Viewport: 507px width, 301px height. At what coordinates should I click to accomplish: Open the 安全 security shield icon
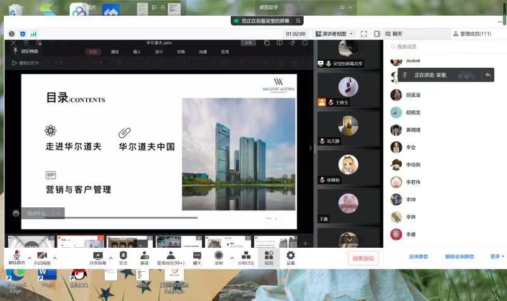point(124,256)
